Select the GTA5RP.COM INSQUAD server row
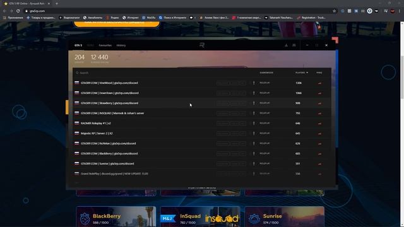 pos(202,113)
